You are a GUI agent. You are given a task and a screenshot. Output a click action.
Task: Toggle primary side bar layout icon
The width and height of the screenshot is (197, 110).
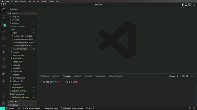pyautogui.click(x=183, y=5)
